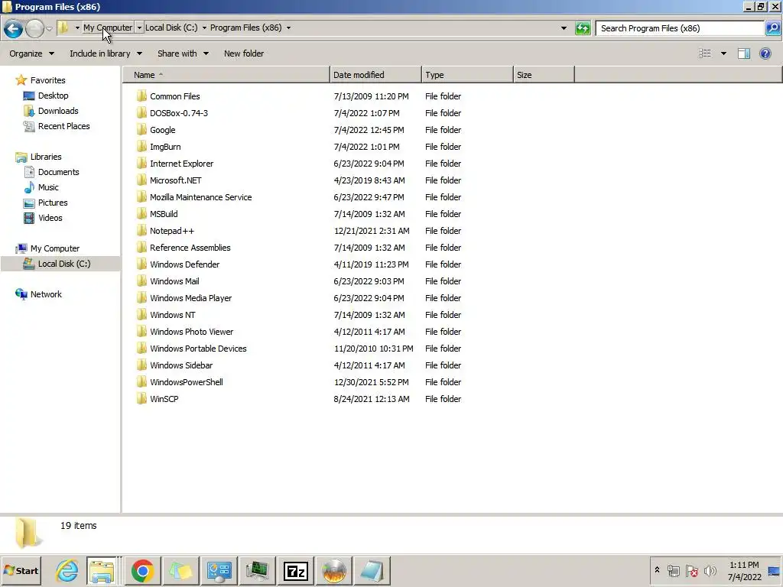Click the search magnifier icon
This screenshot has width=783, height=587.
click(772, 28)
